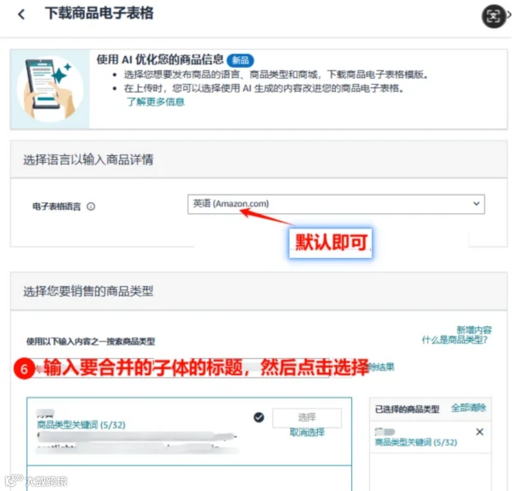
Task: Click the red step 6 marker
Action: pyautogui.click(x=24, y=369)
